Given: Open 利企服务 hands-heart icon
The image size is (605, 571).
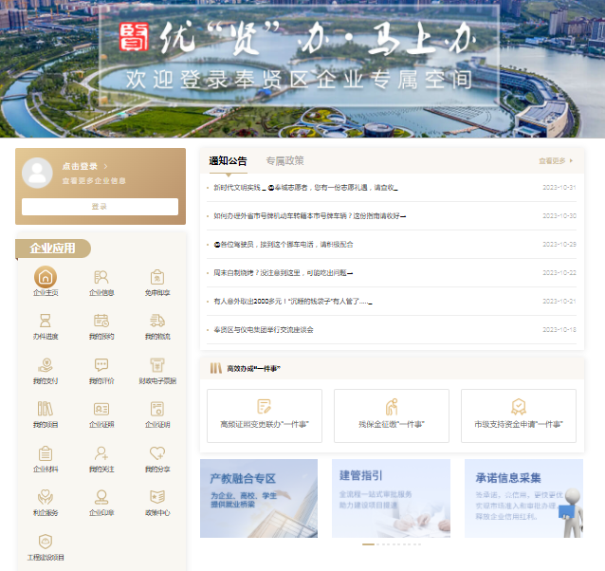Looking at the screenshot, I should (46, 497).
